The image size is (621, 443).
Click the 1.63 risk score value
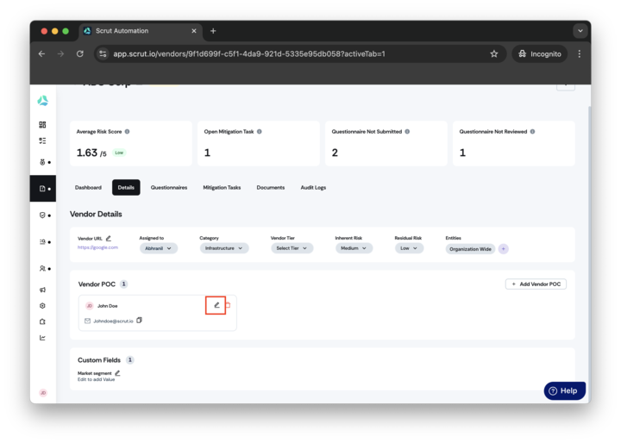pos(87,153)
